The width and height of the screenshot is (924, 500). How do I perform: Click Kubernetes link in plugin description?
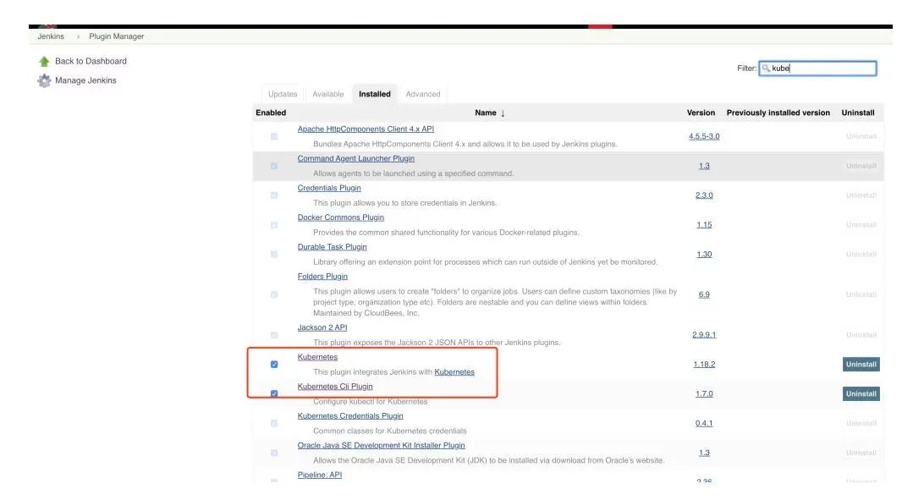point(454,372)
